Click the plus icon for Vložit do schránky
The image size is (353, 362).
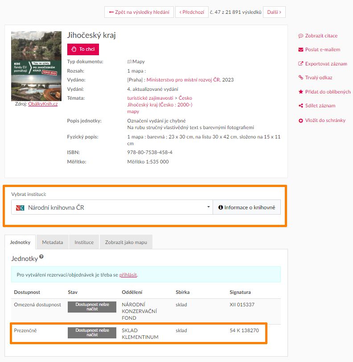(300, 121)
